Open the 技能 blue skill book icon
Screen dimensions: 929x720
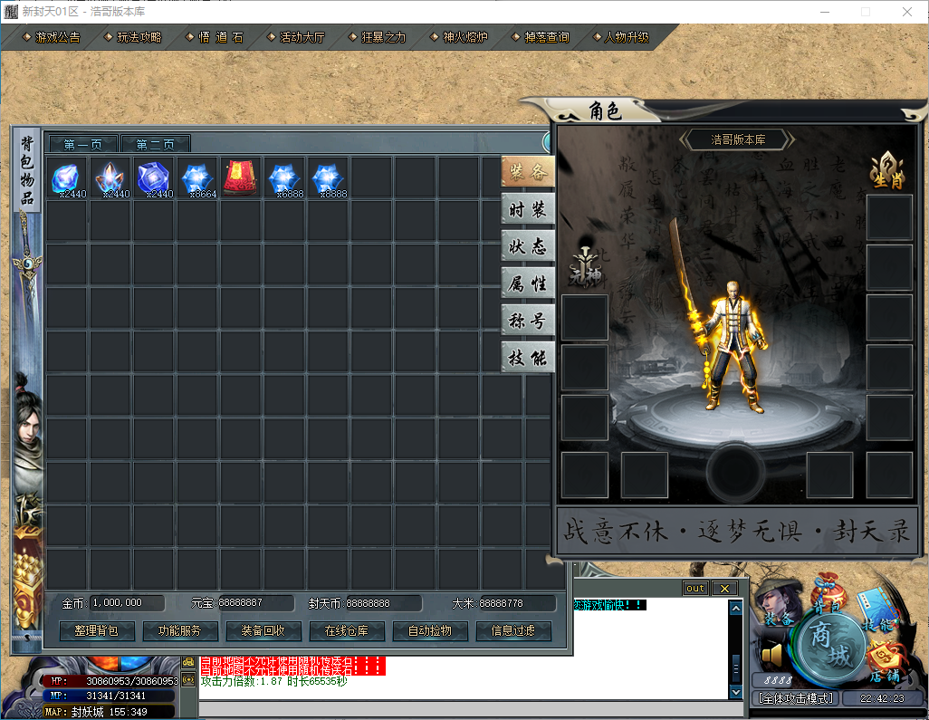pyautogui.click(x=876, y=610)
